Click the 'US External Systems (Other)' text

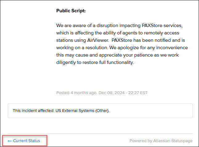tap(82, 111)
